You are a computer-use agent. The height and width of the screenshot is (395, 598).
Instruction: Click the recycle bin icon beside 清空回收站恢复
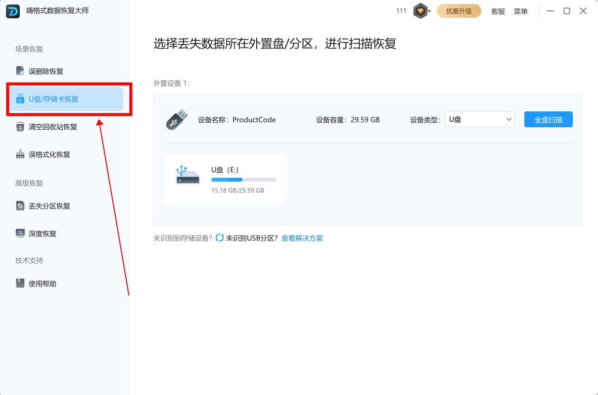(x=20, y=127)
